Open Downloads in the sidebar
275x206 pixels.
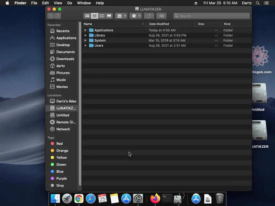(62, 59)
